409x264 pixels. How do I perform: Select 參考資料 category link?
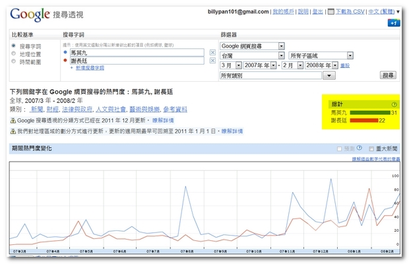coord(175,110)
